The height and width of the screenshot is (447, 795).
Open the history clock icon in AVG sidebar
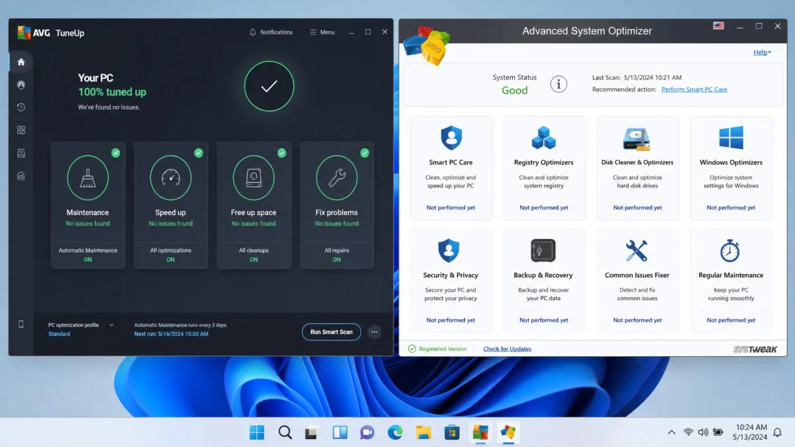21,107
